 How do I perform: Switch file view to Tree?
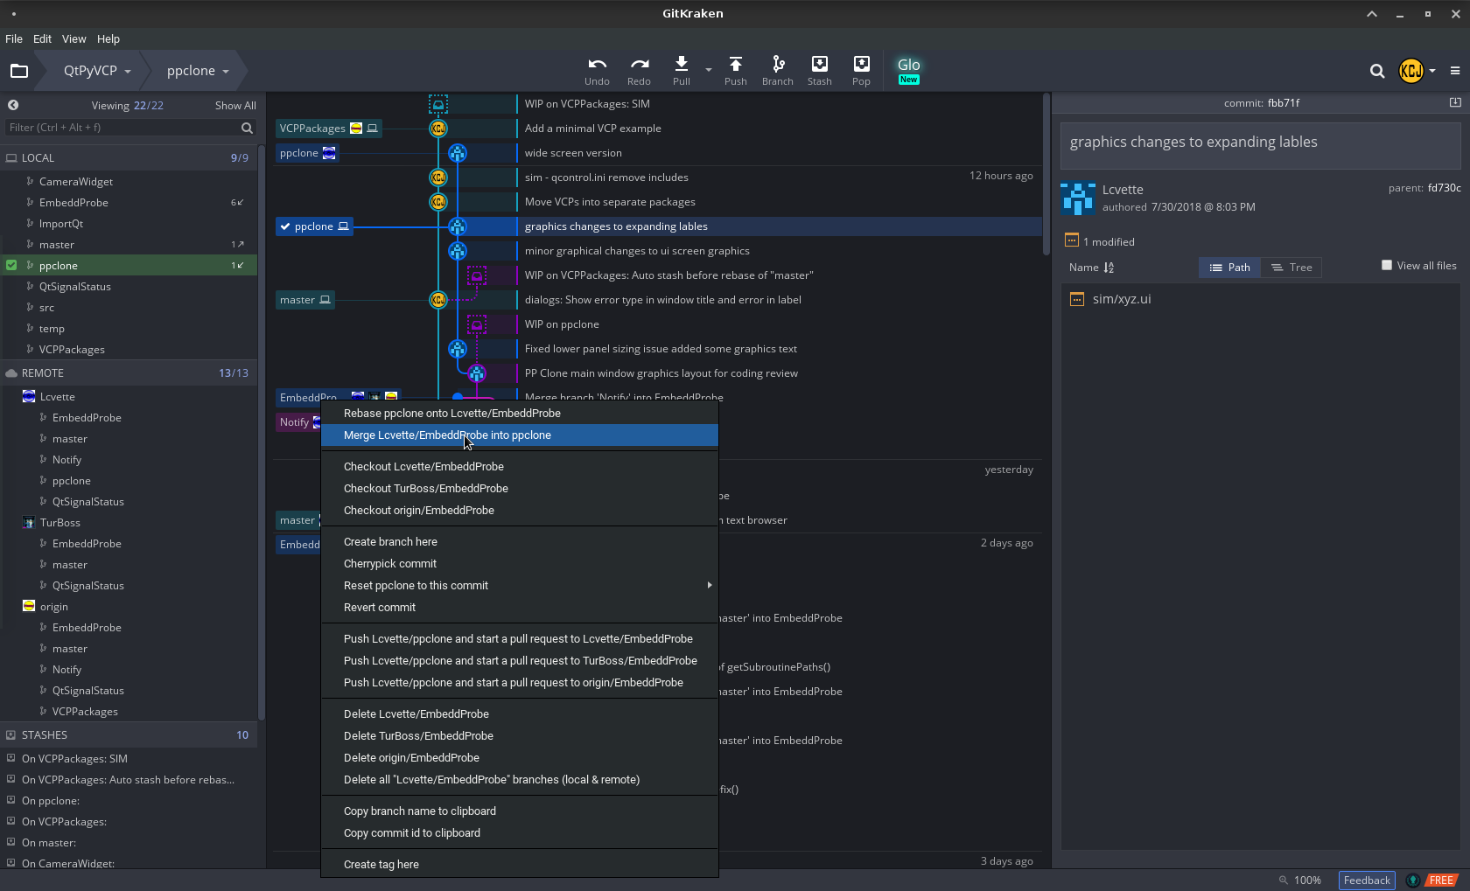coord(1291,268)
